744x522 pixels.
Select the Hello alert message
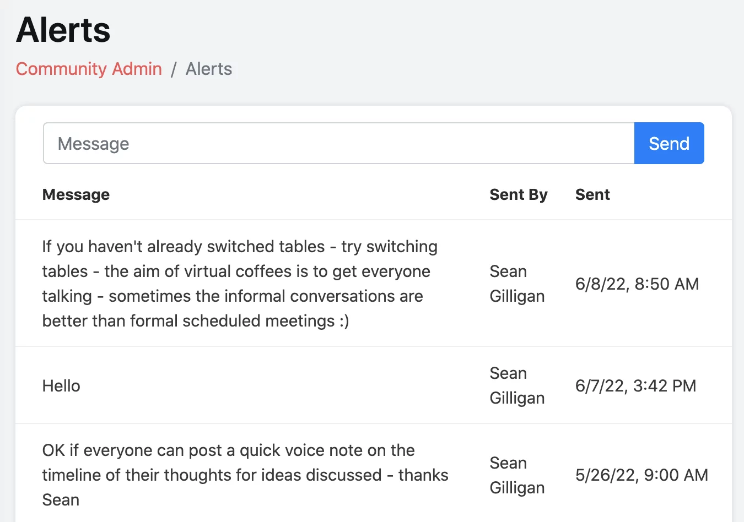[x=61, y=385]
